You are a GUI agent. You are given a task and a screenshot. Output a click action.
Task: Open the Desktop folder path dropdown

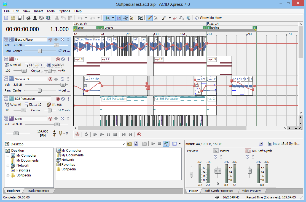pos(124,144)
